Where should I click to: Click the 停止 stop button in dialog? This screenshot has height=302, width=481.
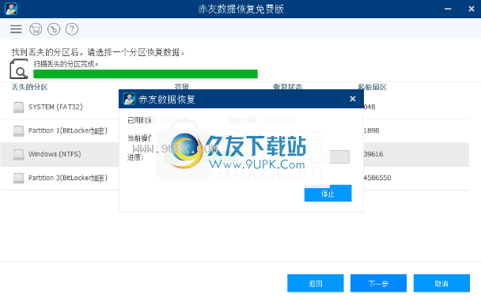(x=328, y=194)
